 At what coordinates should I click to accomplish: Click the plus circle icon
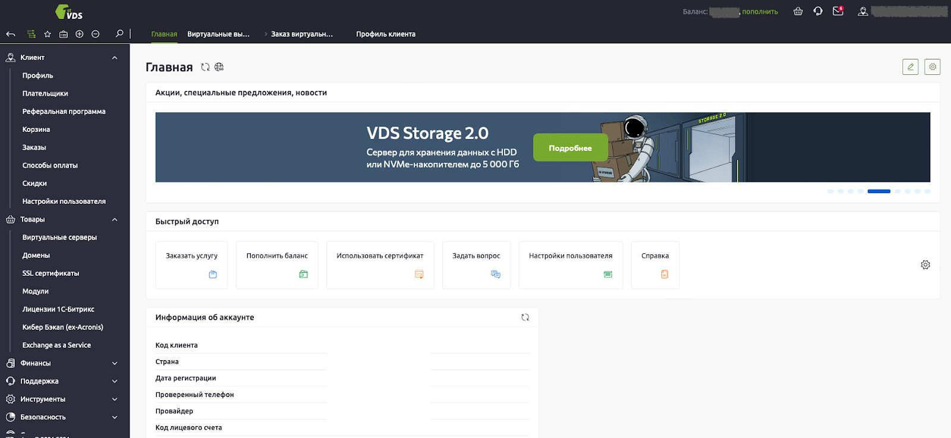tap(80, 34)
